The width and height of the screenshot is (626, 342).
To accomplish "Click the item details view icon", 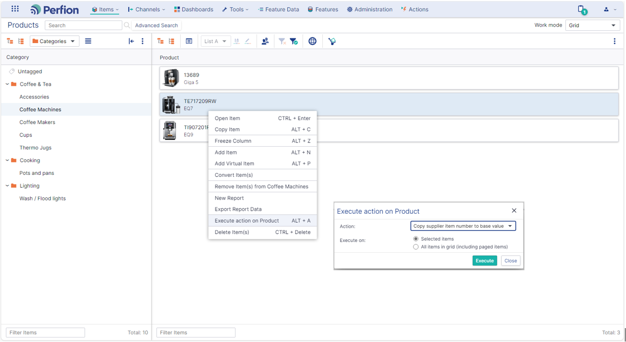I will [189, 41].
